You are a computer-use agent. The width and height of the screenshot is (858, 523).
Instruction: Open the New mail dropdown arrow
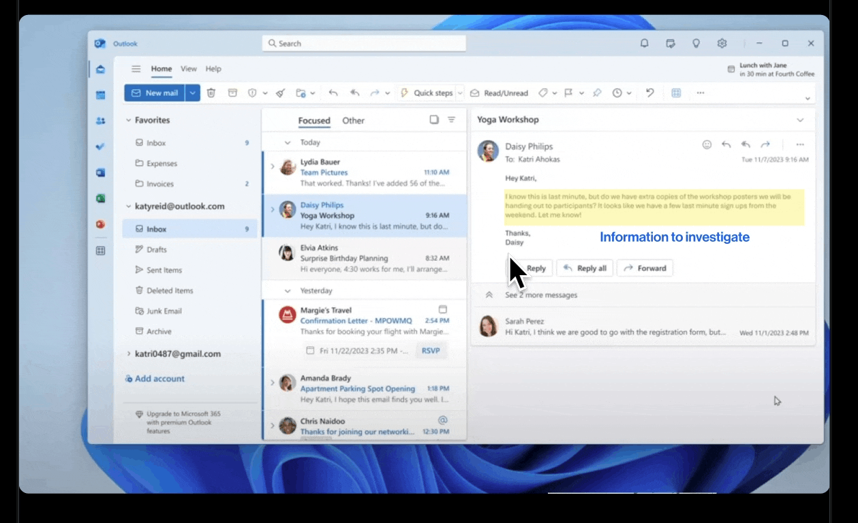(x=193, y=93)
